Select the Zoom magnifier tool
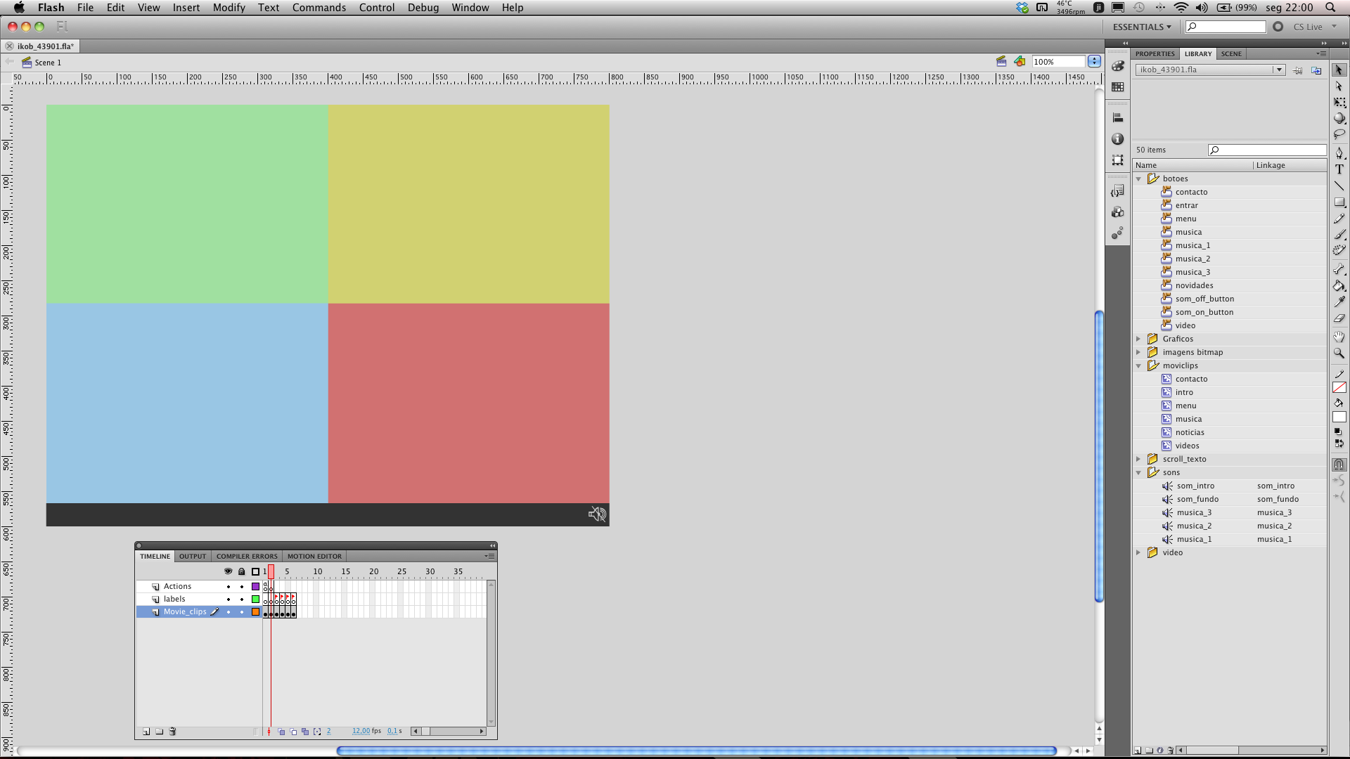 coord(1339,353)
